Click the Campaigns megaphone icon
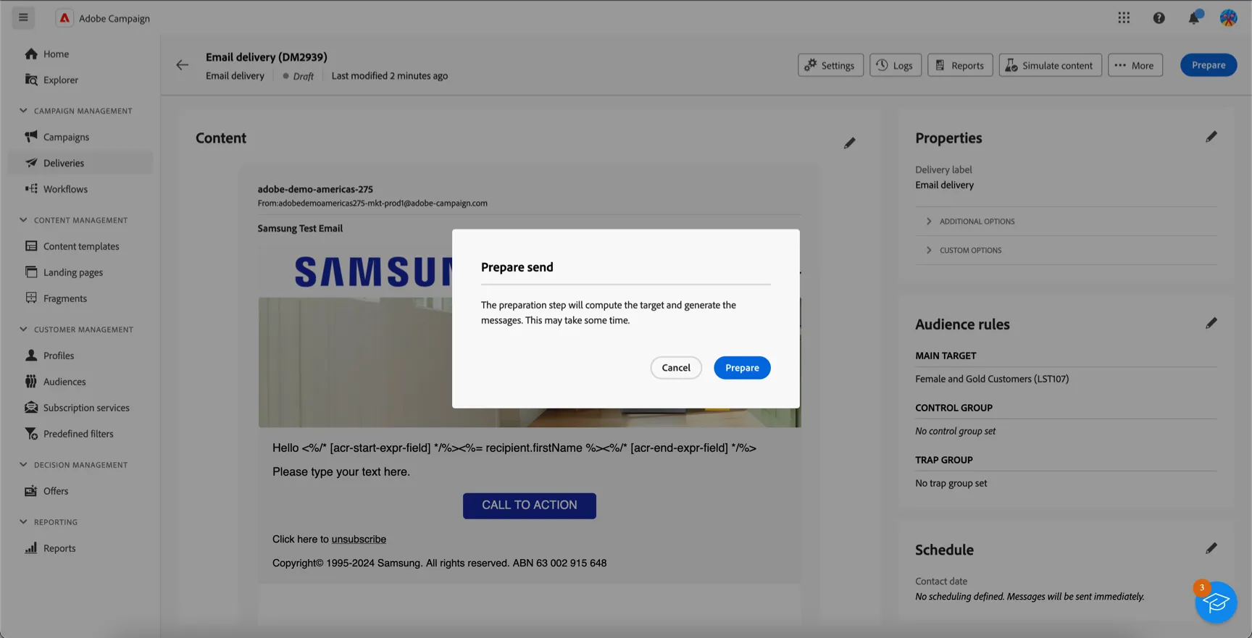This screenshot has height=638, width=1252. [x=31, y=136]
